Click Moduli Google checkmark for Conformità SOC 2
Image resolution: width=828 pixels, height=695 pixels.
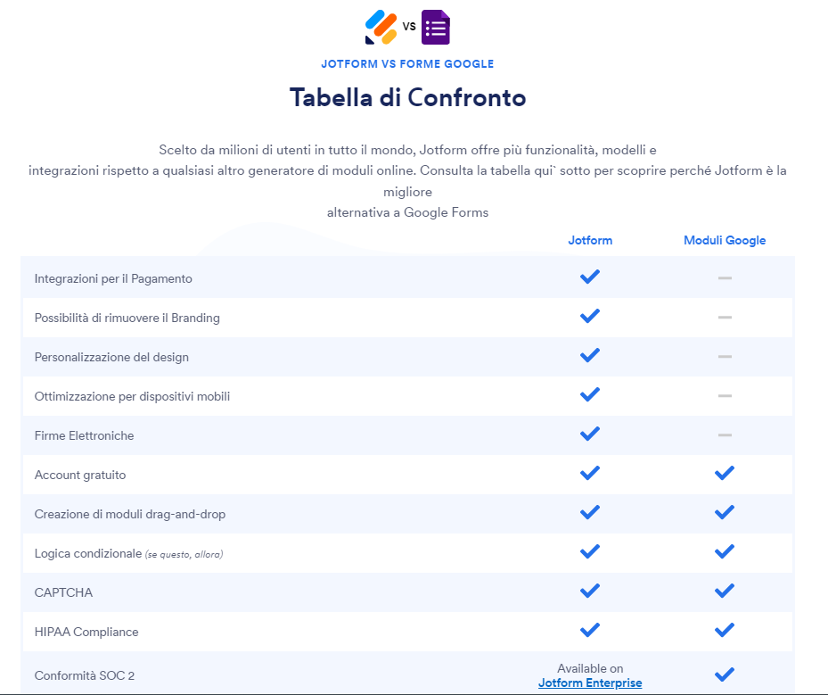725,674
